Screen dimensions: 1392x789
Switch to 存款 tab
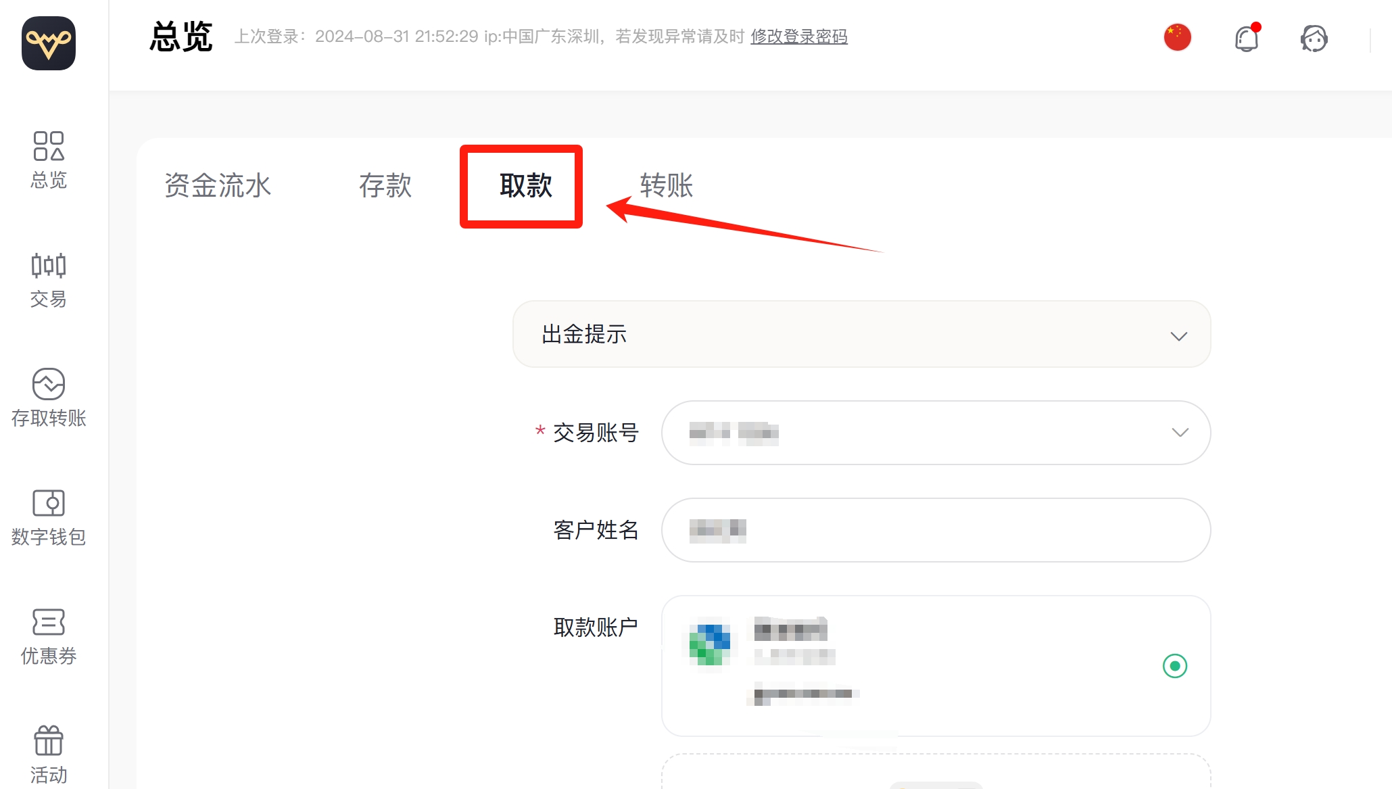(385, 185)
